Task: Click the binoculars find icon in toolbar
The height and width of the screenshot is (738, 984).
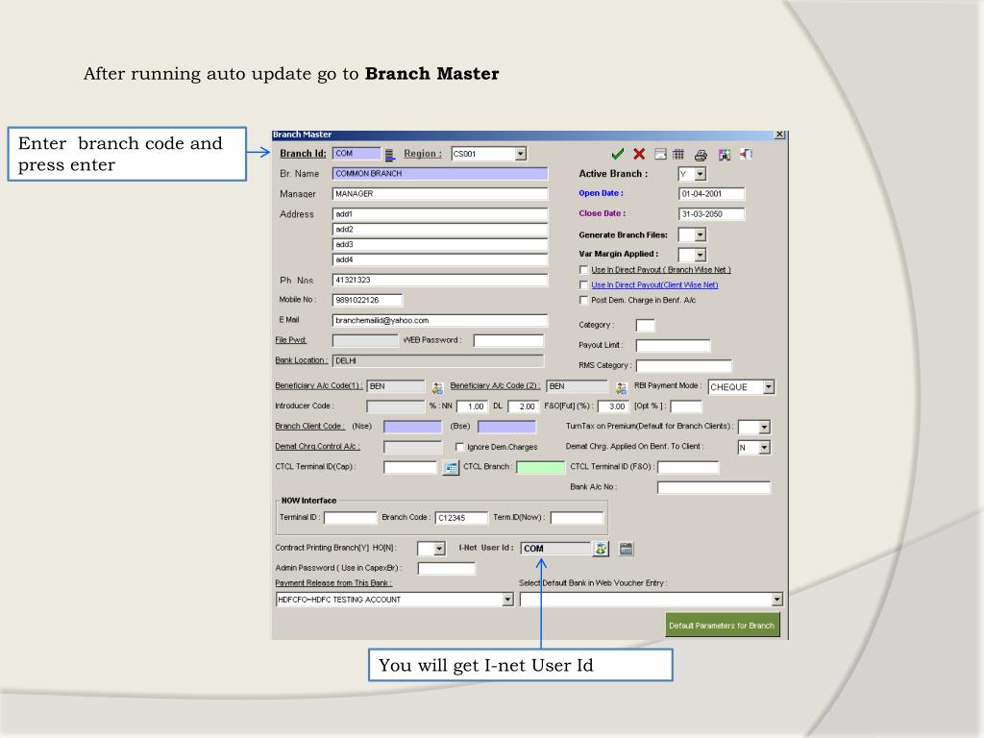Action: (725, 155)
